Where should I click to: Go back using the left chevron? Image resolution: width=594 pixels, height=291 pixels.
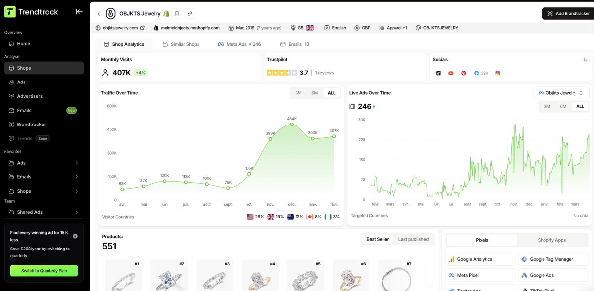pyautogui.click(x=99, y=14)
